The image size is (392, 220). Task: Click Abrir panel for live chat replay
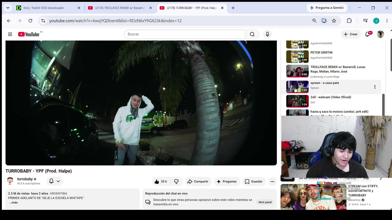click(x=265, y=202)
